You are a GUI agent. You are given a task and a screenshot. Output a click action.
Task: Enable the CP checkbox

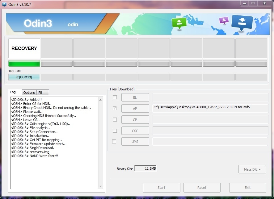click(115, 119)
